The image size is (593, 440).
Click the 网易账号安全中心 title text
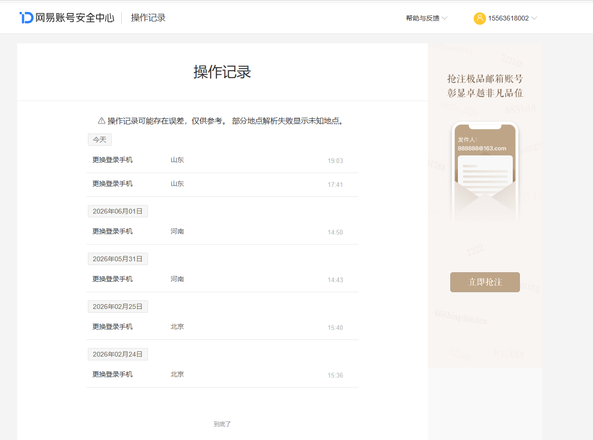tap(75, 18)
